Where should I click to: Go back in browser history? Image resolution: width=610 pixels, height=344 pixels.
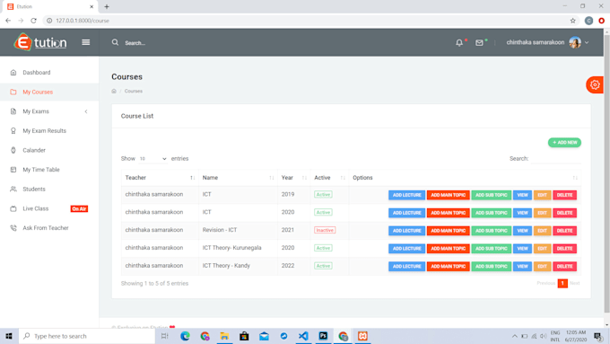(8, 21)
